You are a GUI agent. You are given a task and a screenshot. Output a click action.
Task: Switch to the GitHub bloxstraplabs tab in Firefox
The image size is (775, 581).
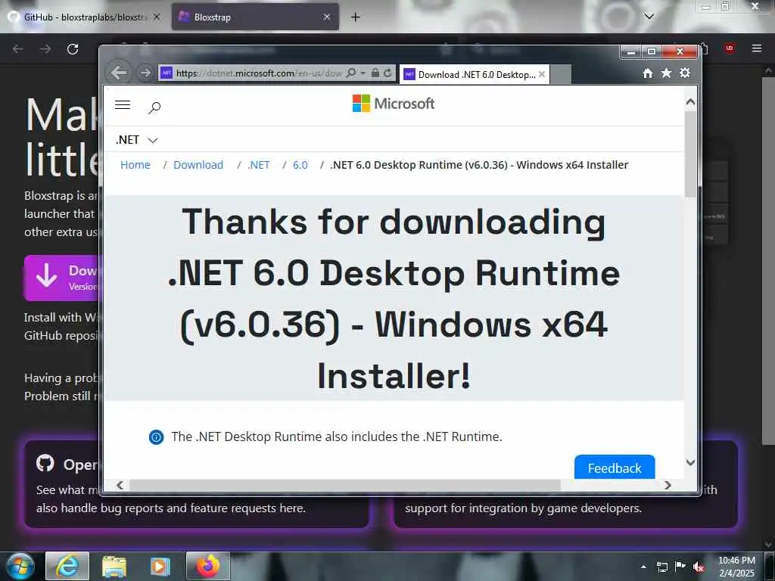(x=85, y=17)
